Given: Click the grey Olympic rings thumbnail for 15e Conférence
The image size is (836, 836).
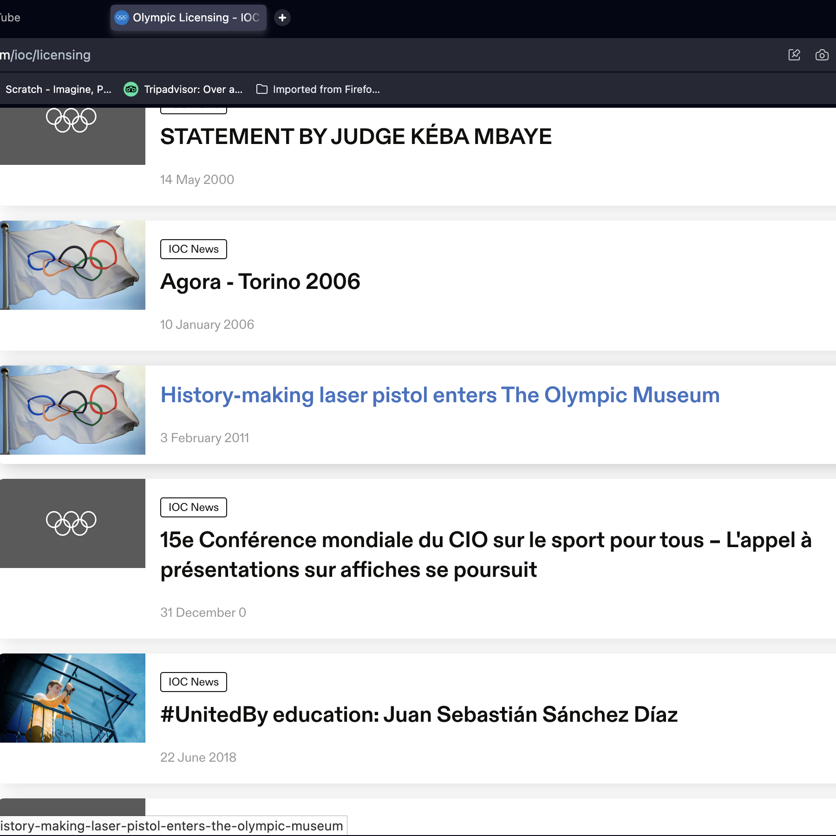Looking at the screenshot, I should (72, 523).
